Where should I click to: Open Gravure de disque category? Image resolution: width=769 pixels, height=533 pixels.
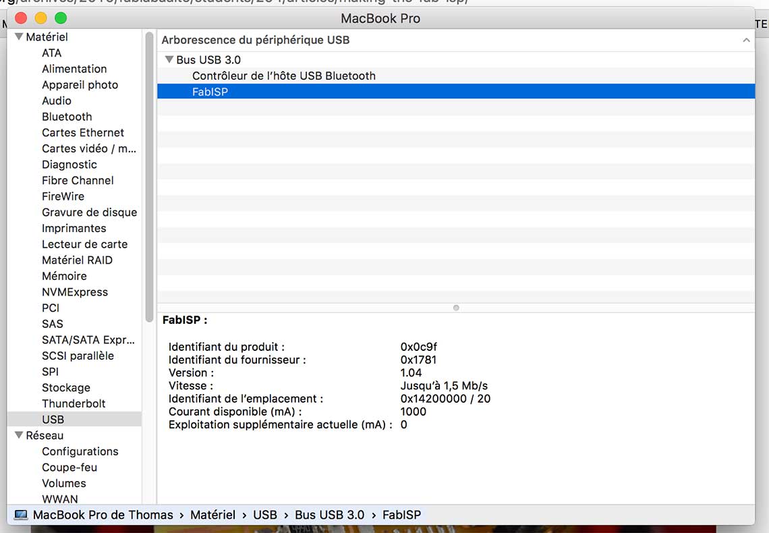pyautogui.click(x=89, y=213)
